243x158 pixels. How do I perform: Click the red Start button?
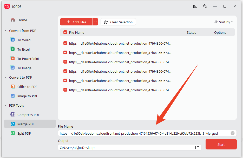(221, 144)
